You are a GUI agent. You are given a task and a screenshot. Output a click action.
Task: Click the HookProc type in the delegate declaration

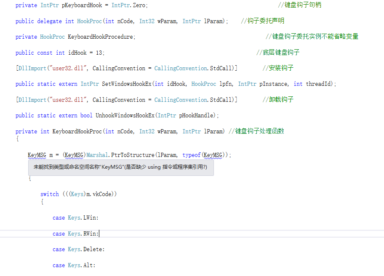pyautogui.click(x=89, y=21)
